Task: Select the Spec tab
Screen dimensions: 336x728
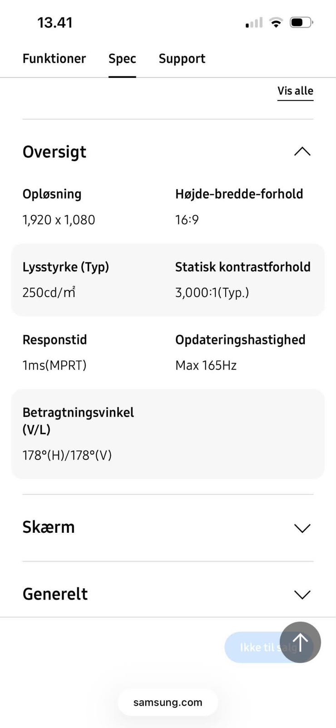Action: point(122,59)
